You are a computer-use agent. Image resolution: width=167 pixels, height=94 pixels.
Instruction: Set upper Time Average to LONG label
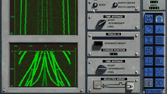[x=110, y=27]
